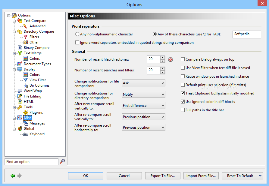The height and width of the screenshot is (186, 269).
Task: Click the Keyboard icon in tree
Action: [26, 134]
